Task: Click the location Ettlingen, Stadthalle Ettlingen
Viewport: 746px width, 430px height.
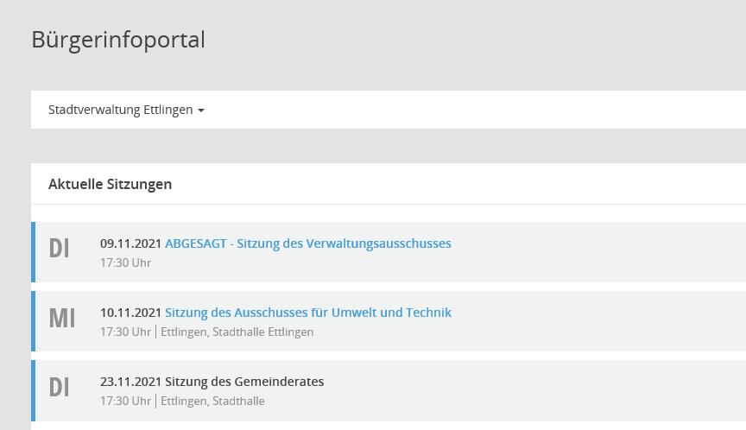Action: 237,332
